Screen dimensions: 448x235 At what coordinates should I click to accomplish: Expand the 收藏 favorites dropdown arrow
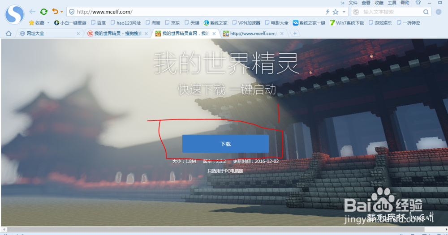[x=48, y=23]
